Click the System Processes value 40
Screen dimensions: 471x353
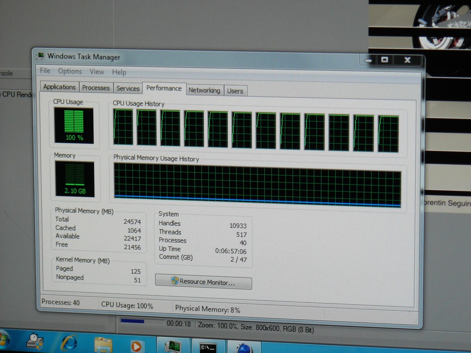[243, 243]
